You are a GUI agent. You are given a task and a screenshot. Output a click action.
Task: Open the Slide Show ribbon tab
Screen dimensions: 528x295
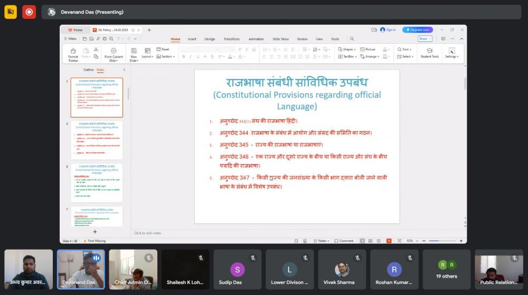(x=280, y=39)
